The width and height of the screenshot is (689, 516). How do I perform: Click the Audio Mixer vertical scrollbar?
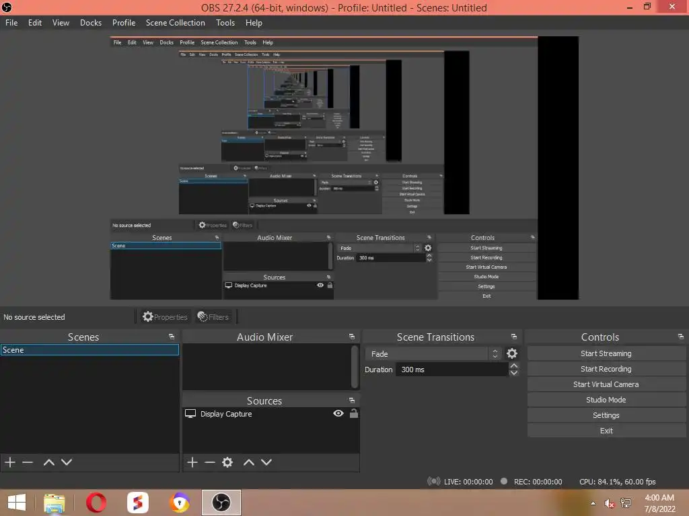pos(355,367)
